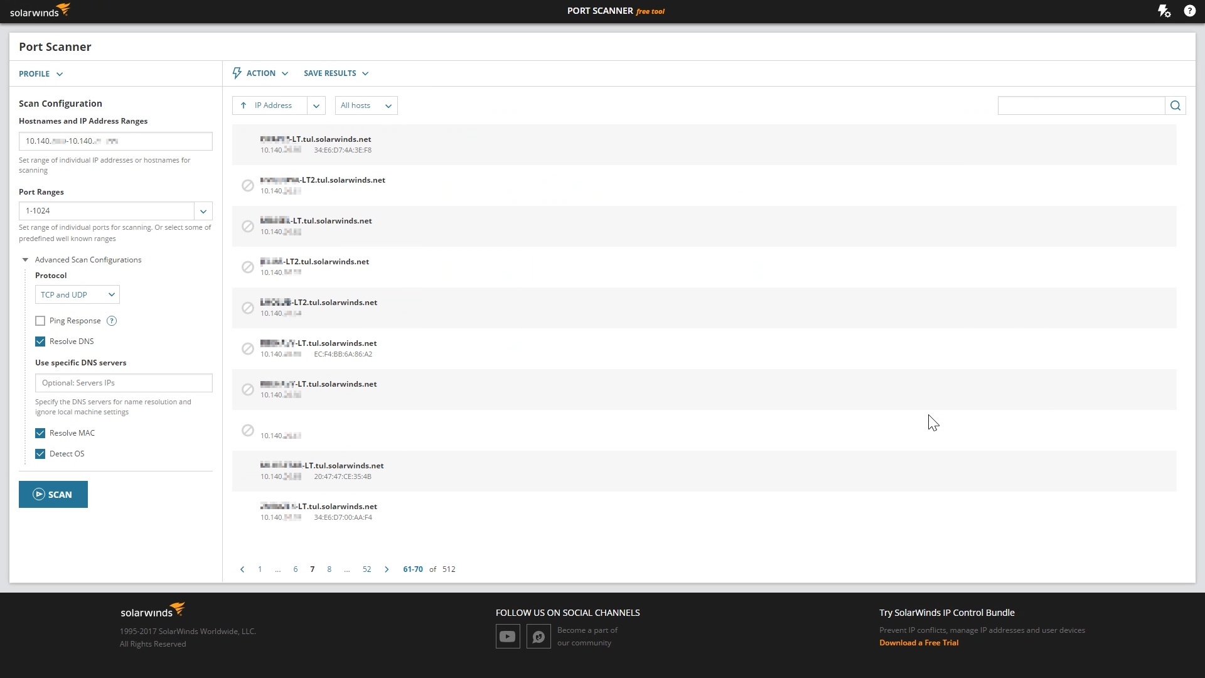Click the Download a Free Trial link

[919, 642]
